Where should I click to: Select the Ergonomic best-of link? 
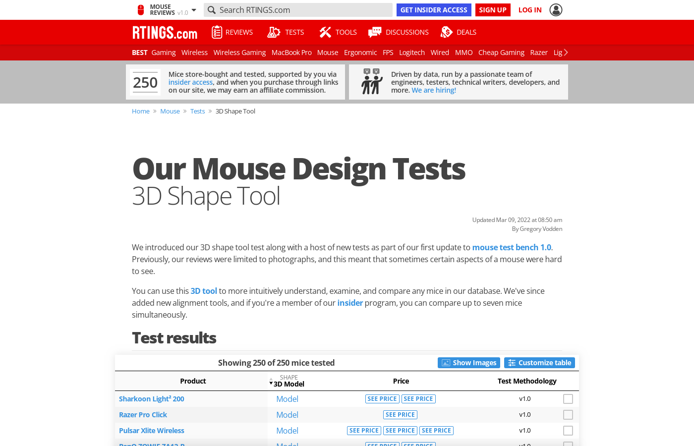click(x=360, y=53)
